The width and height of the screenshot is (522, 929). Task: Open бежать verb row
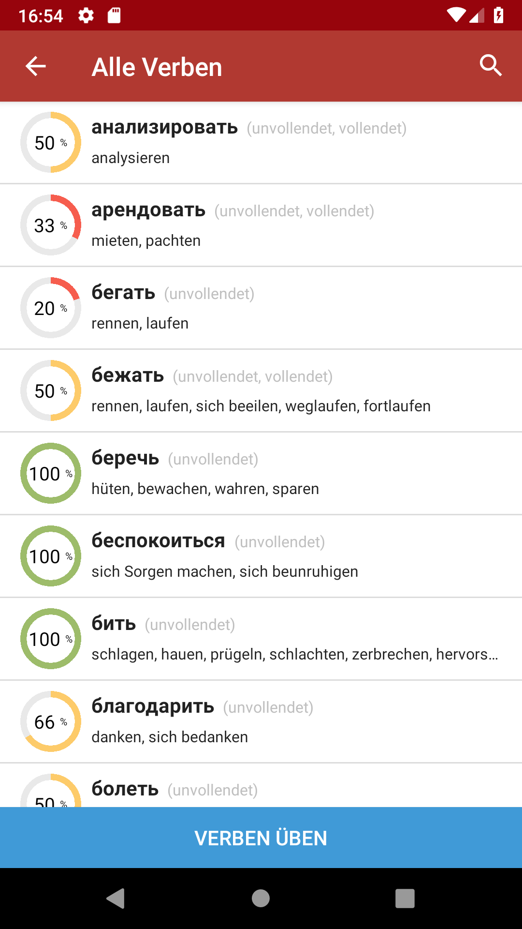pyautogui.click(x=261, y=390)
